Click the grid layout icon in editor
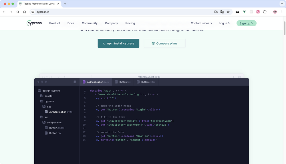This screenshot has width=286, height=164. [x=75, y=82]
